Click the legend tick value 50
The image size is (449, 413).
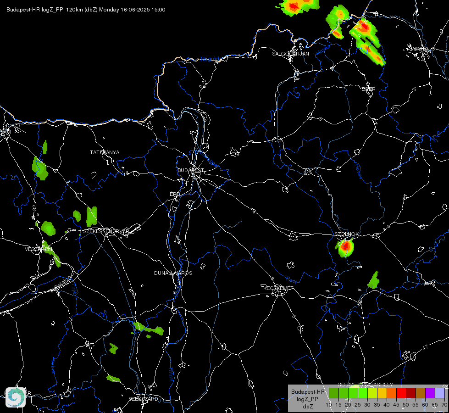coord(406,405)
